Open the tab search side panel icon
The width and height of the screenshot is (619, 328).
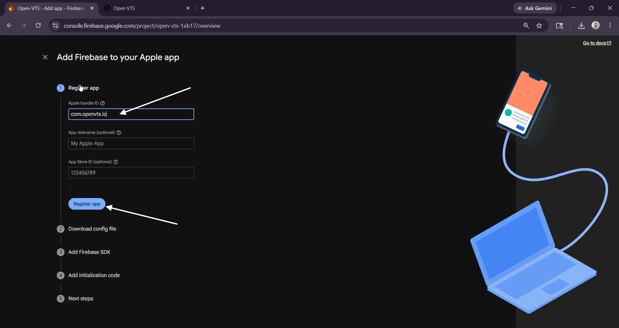click(x=559, y=25)
